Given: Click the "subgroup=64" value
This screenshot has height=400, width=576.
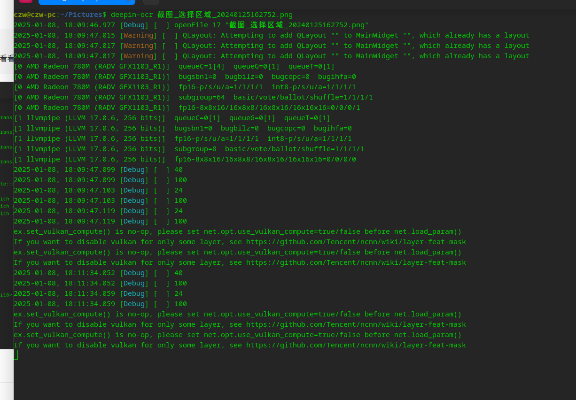Looking at the screenshot, I should [202, 97].
